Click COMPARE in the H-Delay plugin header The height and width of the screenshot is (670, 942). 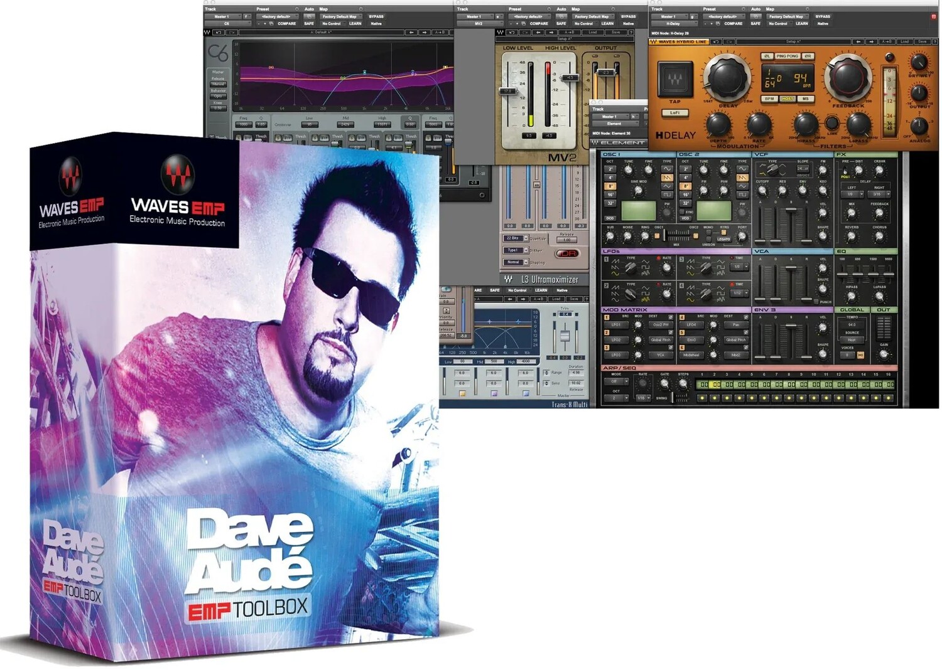733,23
